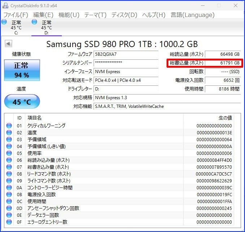Image resolution: width=245 pixels, height=232 pixels.
Task: Click the NVM Express interface field
Action: (x=126, y=72)
